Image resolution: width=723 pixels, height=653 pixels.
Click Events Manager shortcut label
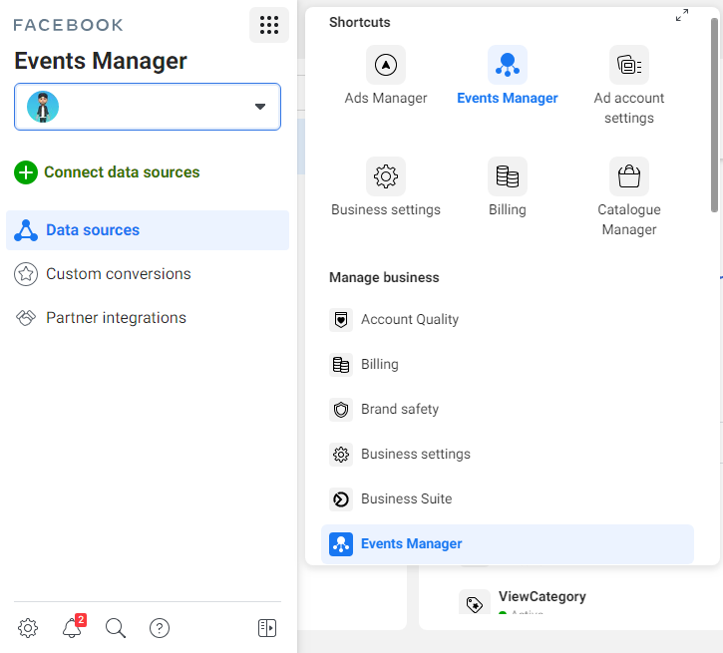pos(508,98)
